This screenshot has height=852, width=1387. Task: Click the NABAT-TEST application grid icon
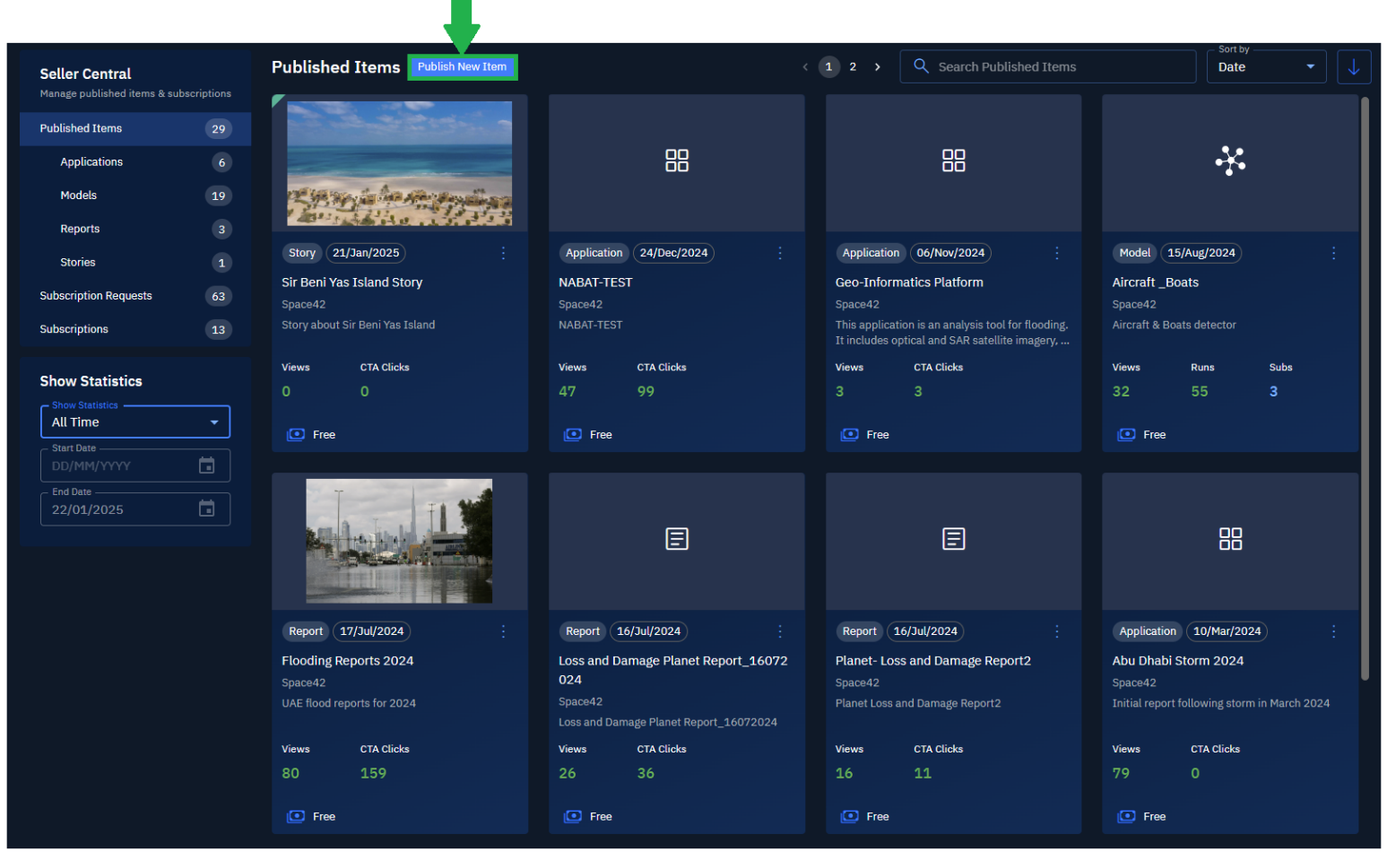click(x=676, y=161)
